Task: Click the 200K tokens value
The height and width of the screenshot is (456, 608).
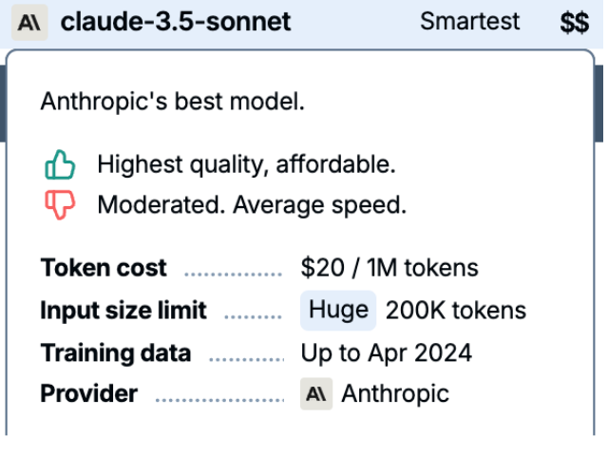Action: click(x=456, y=311)
